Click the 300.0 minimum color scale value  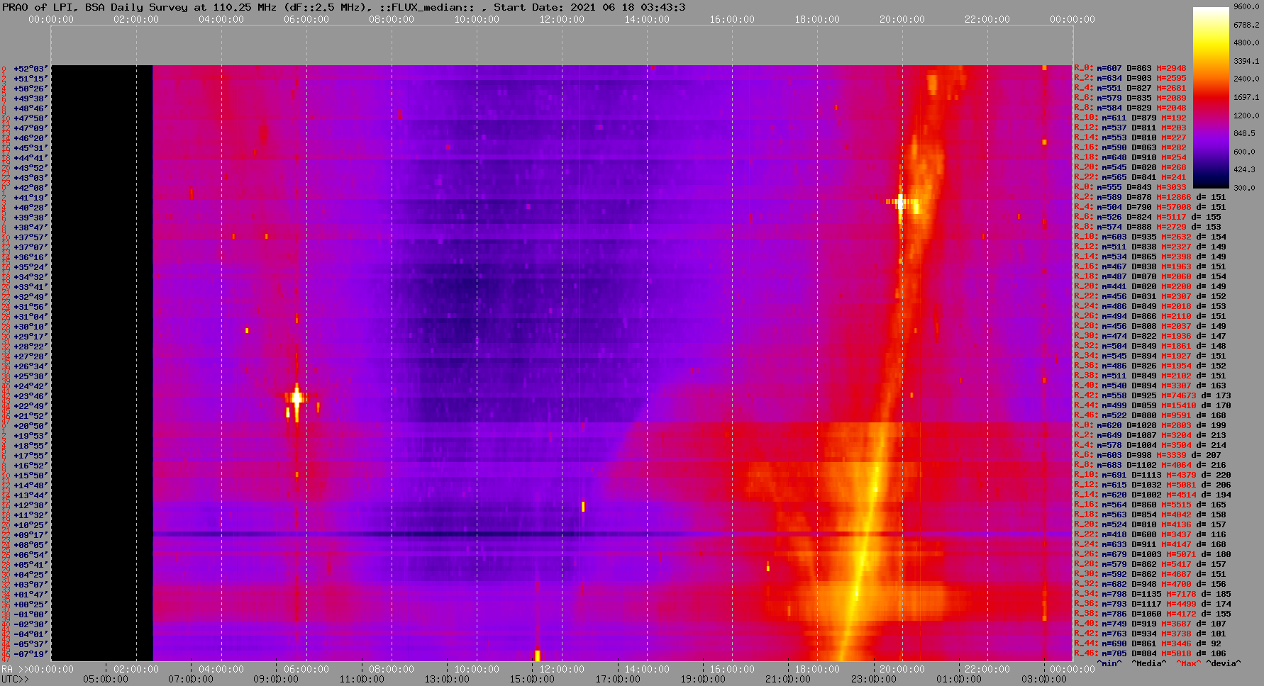point(1244,188)
